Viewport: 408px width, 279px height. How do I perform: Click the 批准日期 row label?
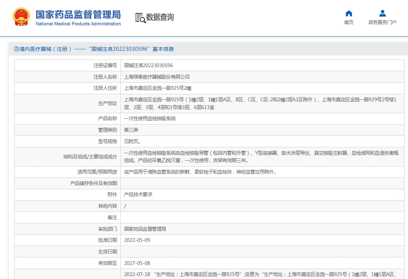click(108, 240)
